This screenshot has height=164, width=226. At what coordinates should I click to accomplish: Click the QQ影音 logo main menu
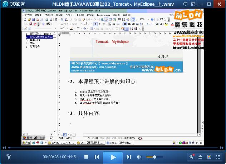(14, 4)
